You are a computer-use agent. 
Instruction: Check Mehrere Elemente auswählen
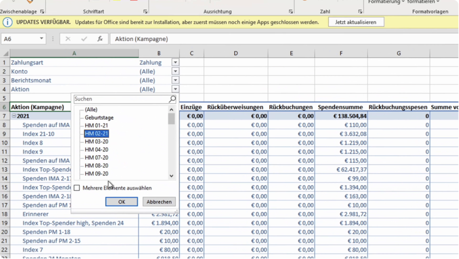(77, 188)
